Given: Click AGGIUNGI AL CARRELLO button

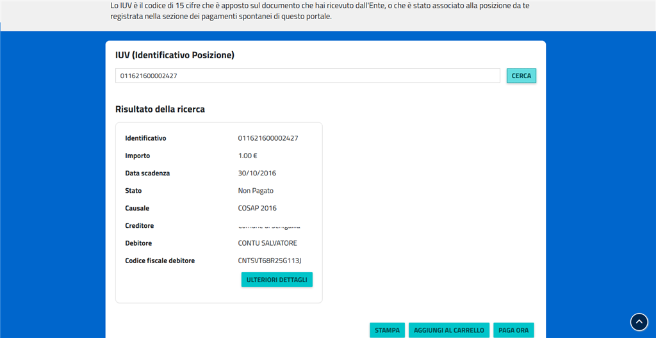Looking at the screenshot, I should pyautogui.click(x=448, y=330).
